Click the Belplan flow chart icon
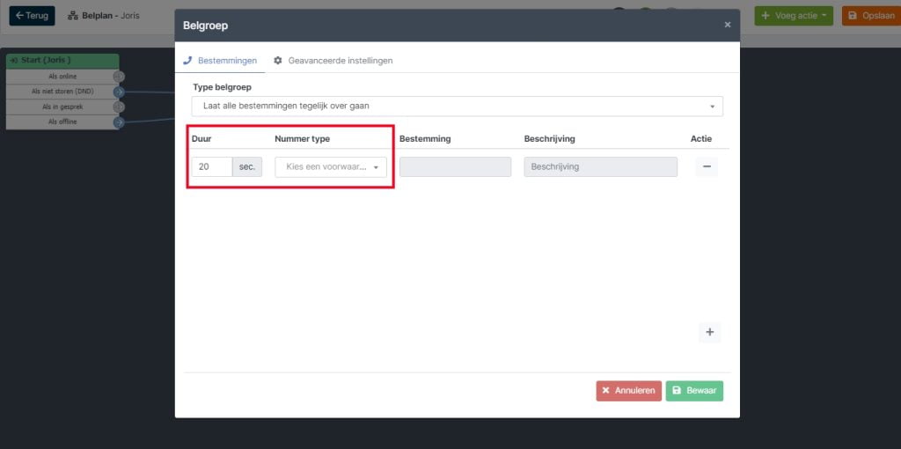This screenshot has width=901, height=449. tap(73, 16)
